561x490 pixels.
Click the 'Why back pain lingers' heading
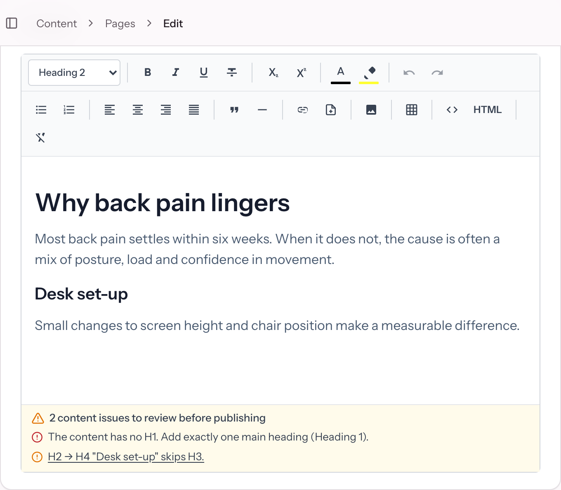point(163,203)
